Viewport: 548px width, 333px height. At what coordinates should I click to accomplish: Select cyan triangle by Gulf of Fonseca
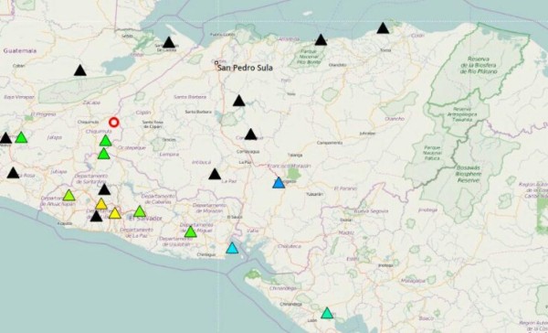(232, 248)
